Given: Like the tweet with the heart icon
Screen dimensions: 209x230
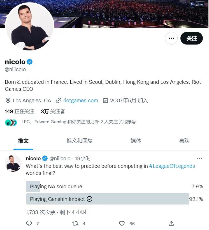Looking at the screenshot, I should (x=122, y=223).
